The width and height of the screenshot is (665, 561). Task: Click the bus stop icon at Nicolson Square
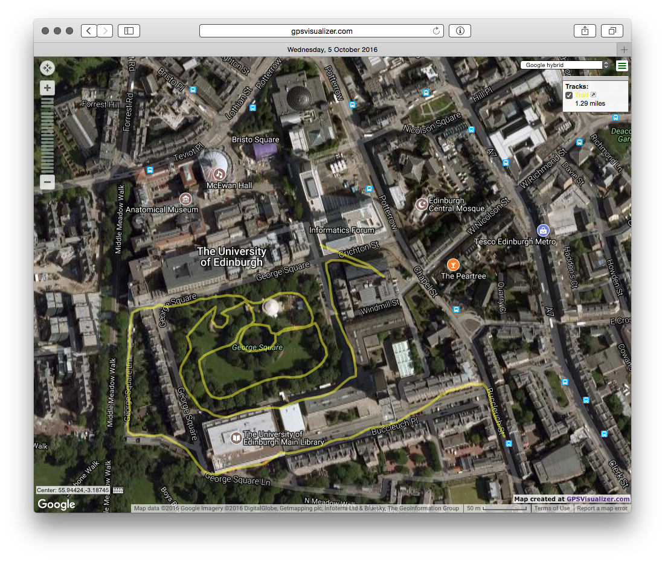click(471, 130)
